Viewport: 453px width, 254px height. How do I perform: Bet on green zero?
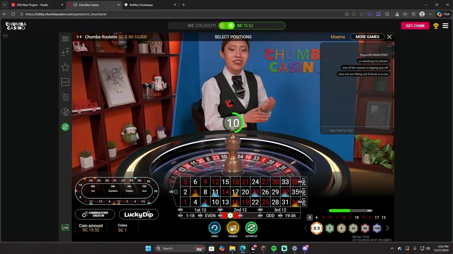[176, 192]
